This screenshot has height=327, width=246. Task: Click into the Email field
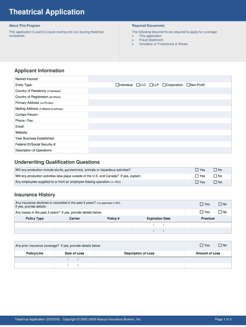[x=160, y=126]
